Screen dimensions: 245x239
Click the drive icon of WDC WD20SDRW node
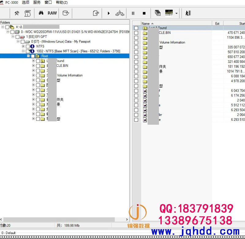[17, 32]
